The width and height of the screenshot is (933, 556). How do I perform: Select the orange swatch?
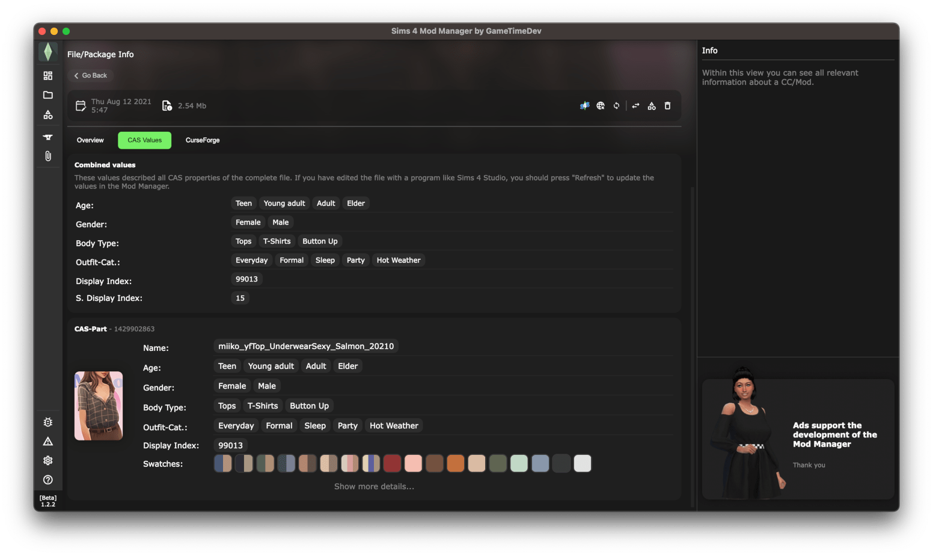tap(456, 463)
